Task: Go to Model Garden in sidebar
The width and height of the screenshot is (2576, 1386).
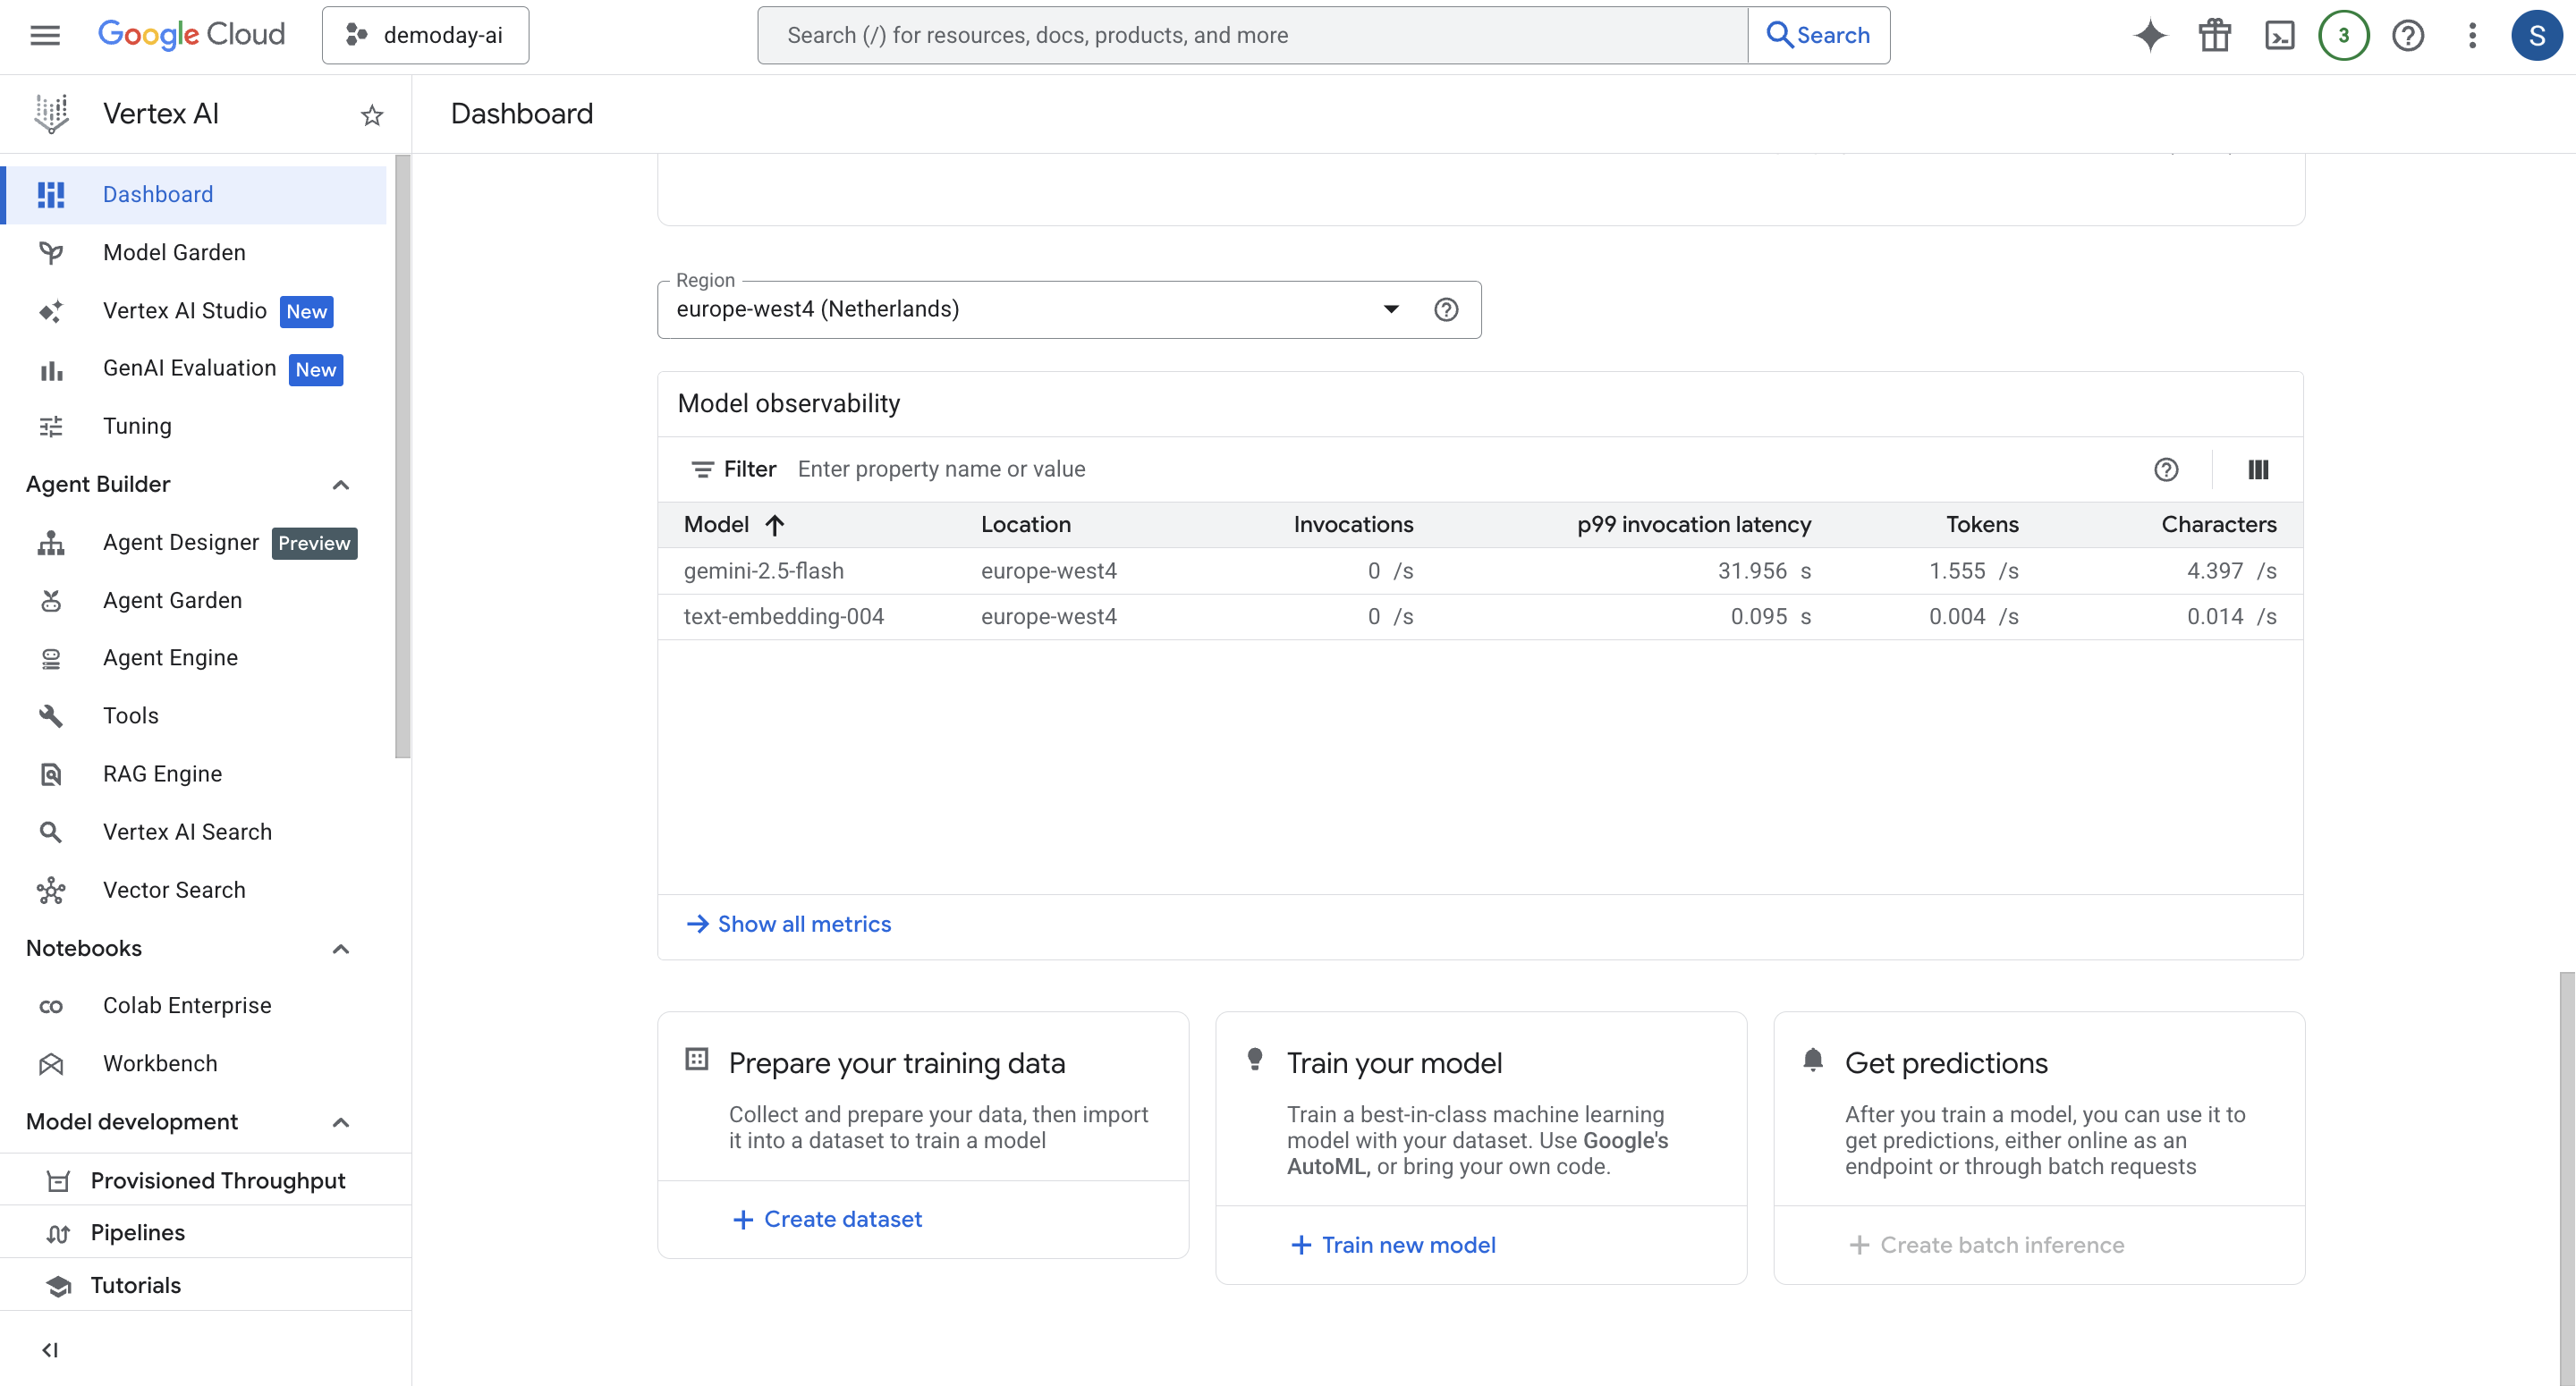Action: click(174, 252)
